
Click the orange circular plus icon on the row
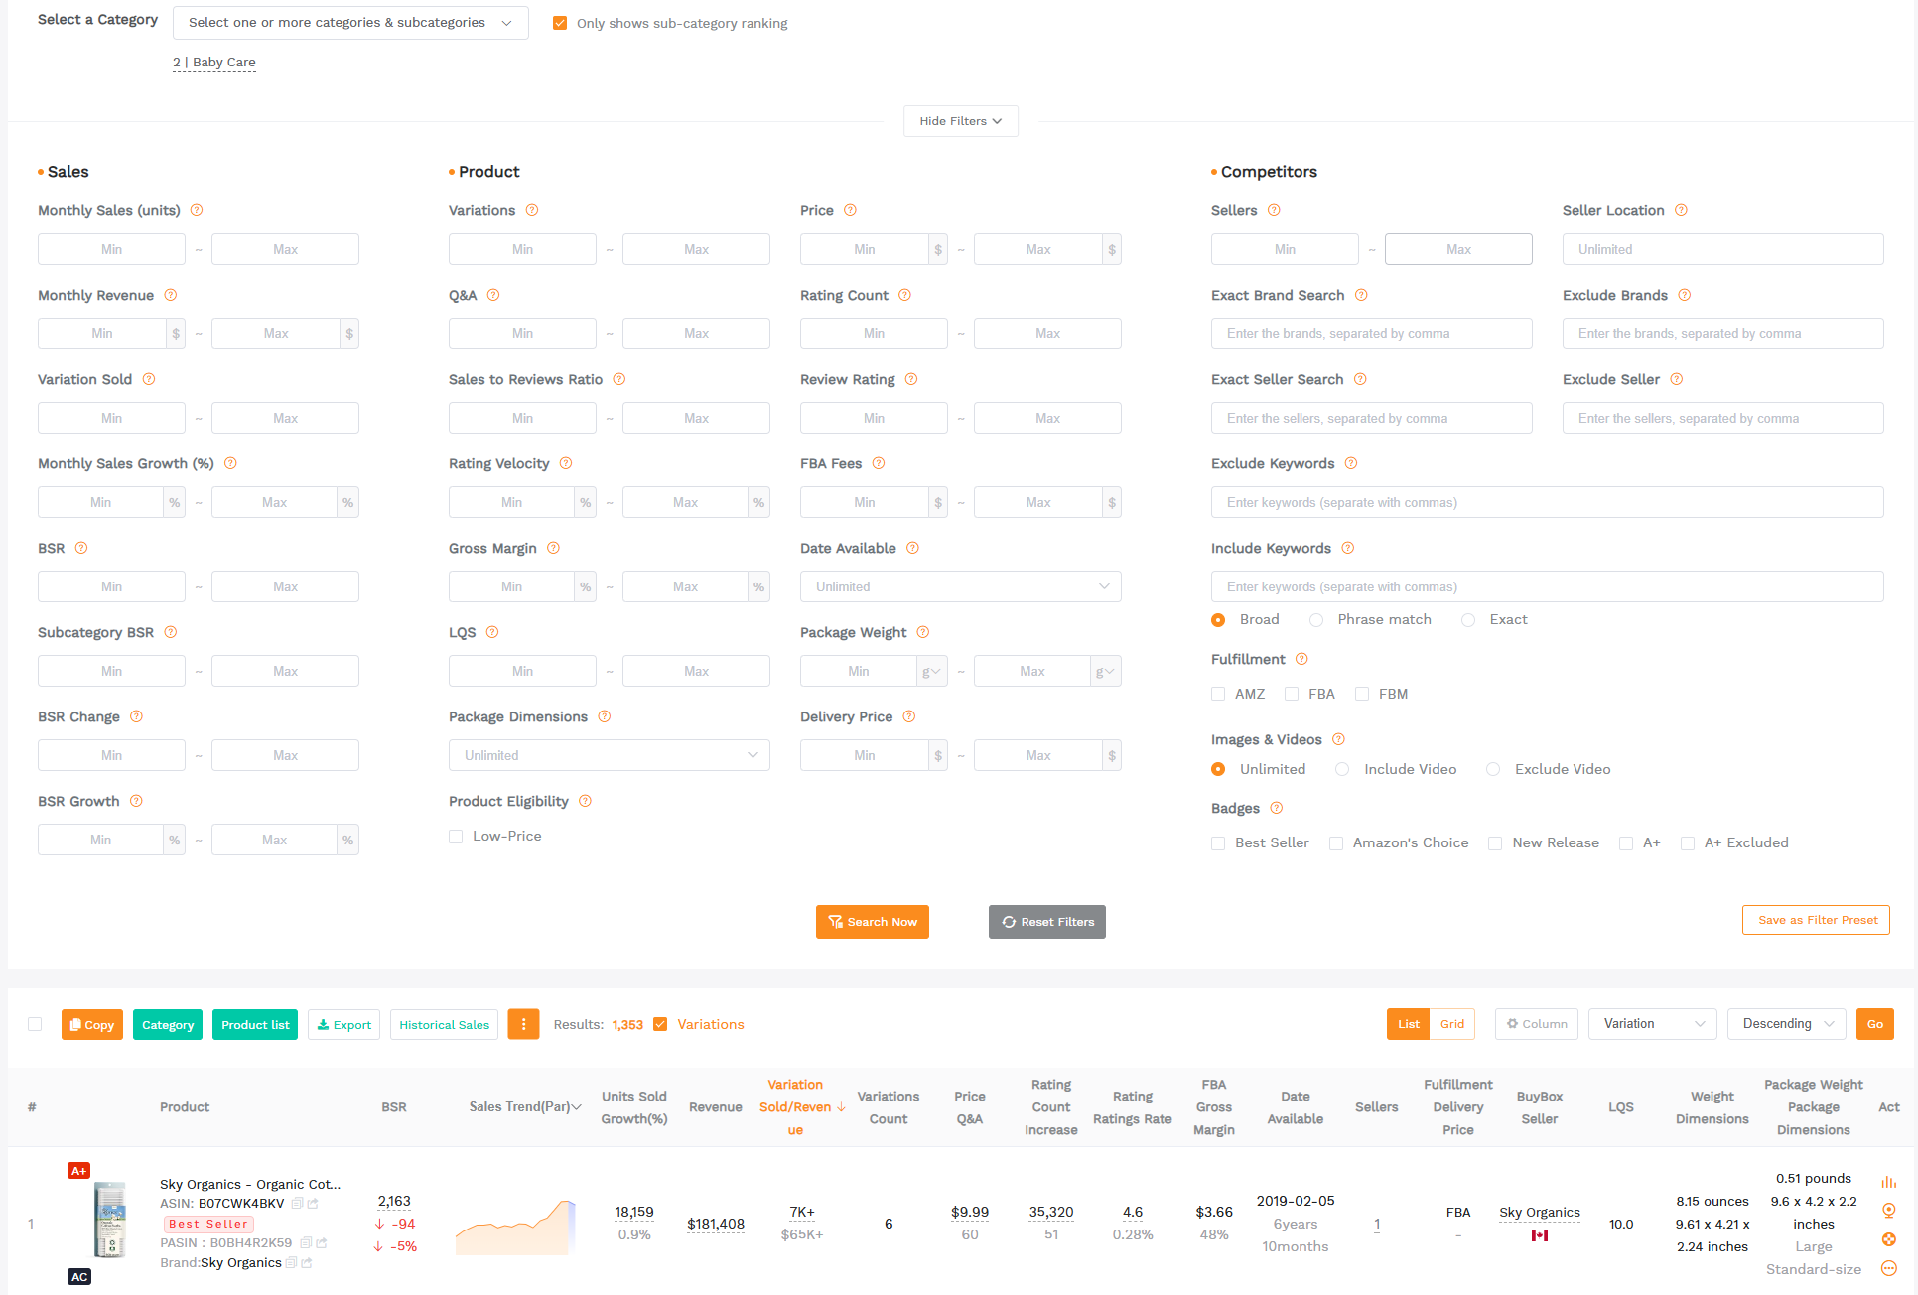coord(1888,1238)
